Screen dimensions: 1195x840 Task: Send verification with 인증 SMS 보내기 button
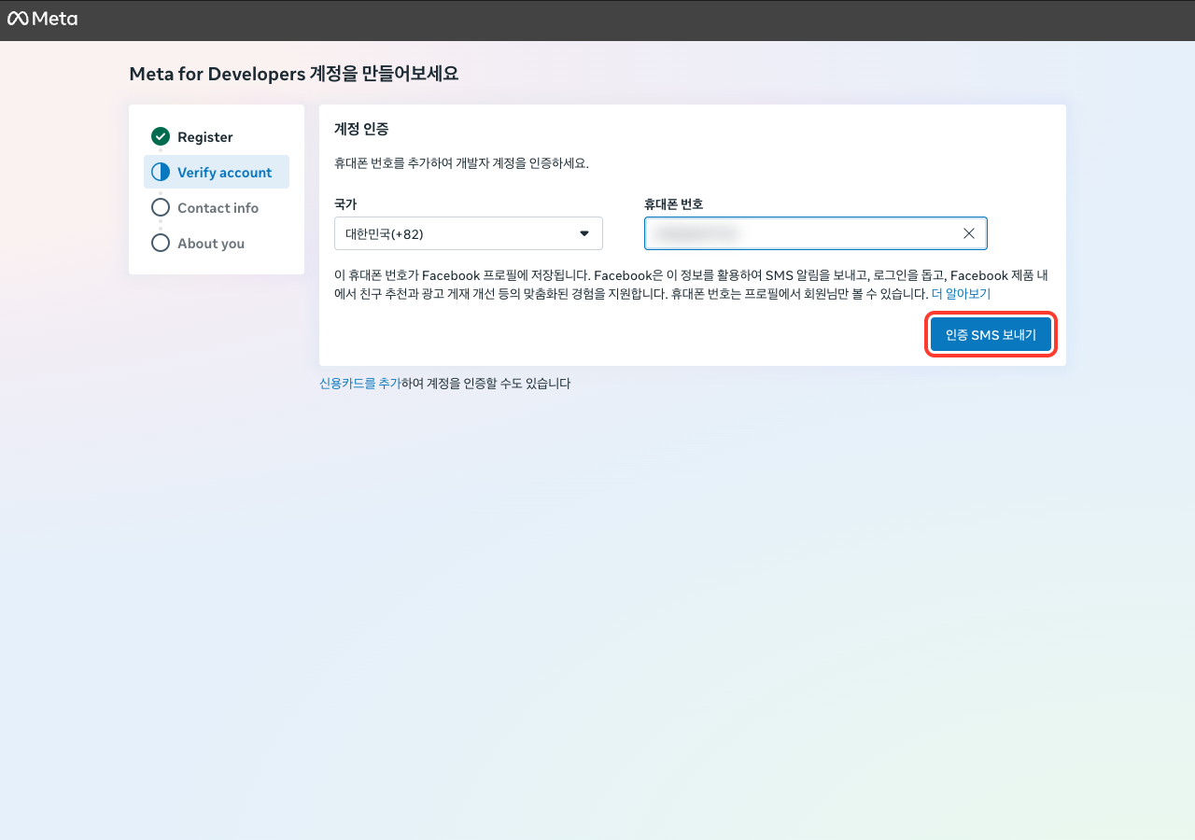click(991, 334)
